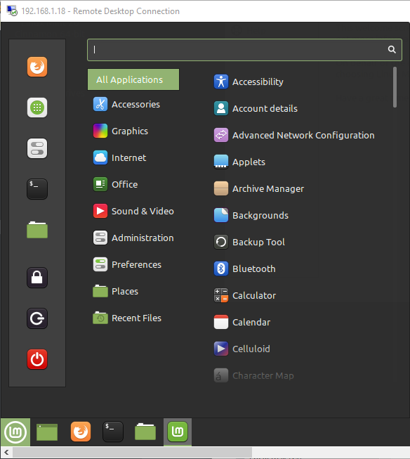The height and width of the screenshot is (459, 410).
Task: Click the Celluloid app icon
Action: click(x=221, y=349)
